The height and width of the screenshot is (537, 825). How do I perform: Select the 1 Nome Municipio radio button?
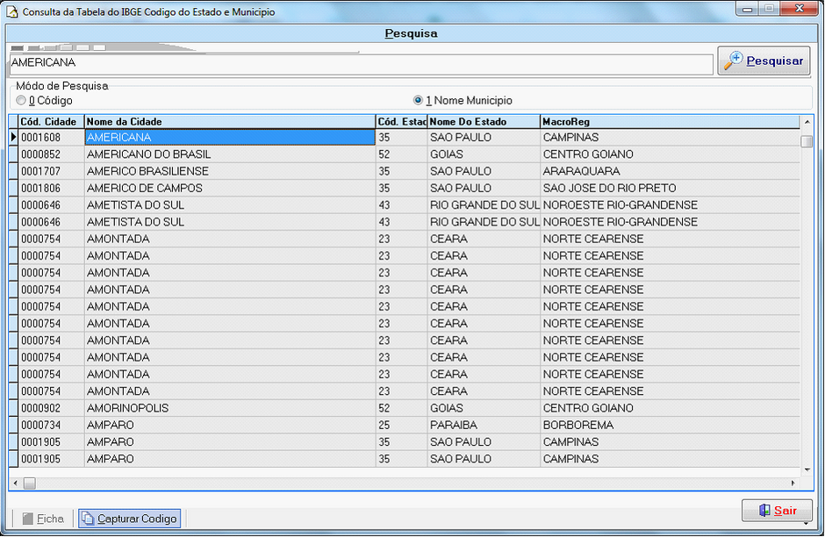pyautogui.click(x=418, y=101)
